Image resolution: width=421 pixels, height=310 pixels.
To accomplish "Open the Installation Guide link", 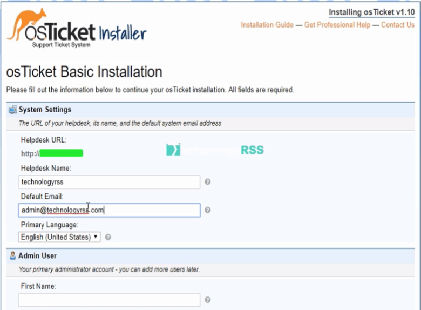I will (267, 25).
